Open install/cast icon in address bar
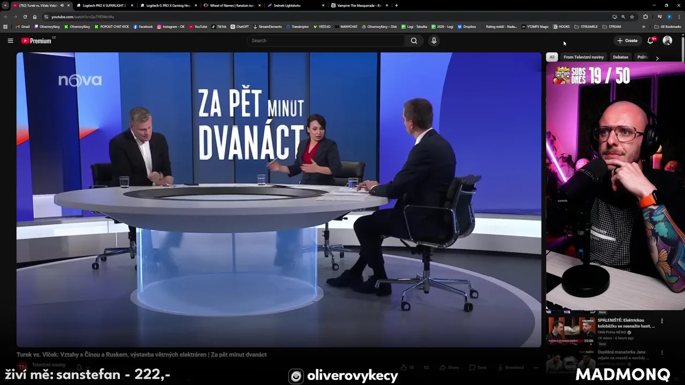The width and height of the screenshot is (685, 385). pyautogui.click(x=614, y=17)
